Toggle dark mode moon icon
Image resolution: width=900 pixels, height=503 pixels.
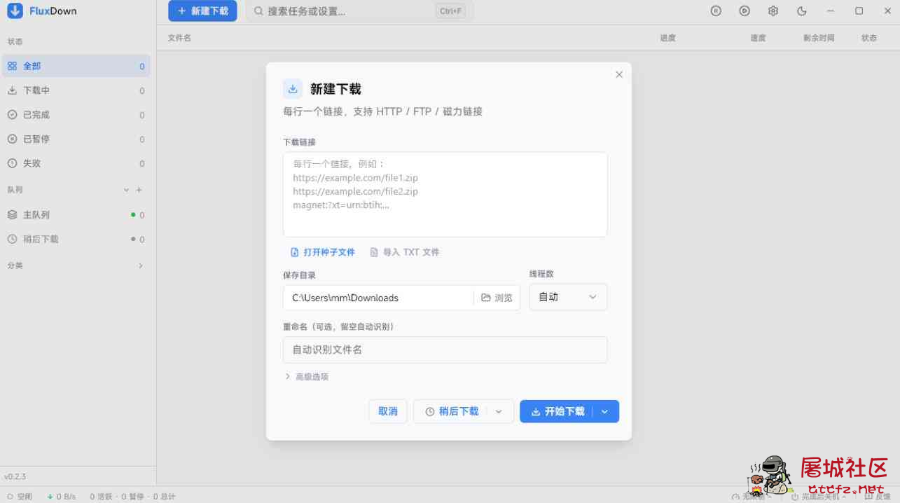pos(802,11)
